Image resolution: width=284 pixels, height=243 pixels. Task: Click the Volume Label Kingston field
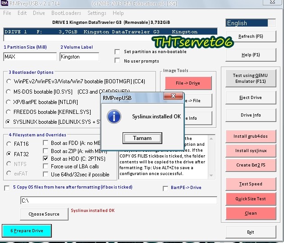[79, 57]
